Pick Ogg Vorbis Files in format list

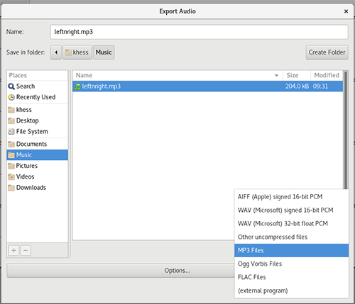[x=292, y=264]
